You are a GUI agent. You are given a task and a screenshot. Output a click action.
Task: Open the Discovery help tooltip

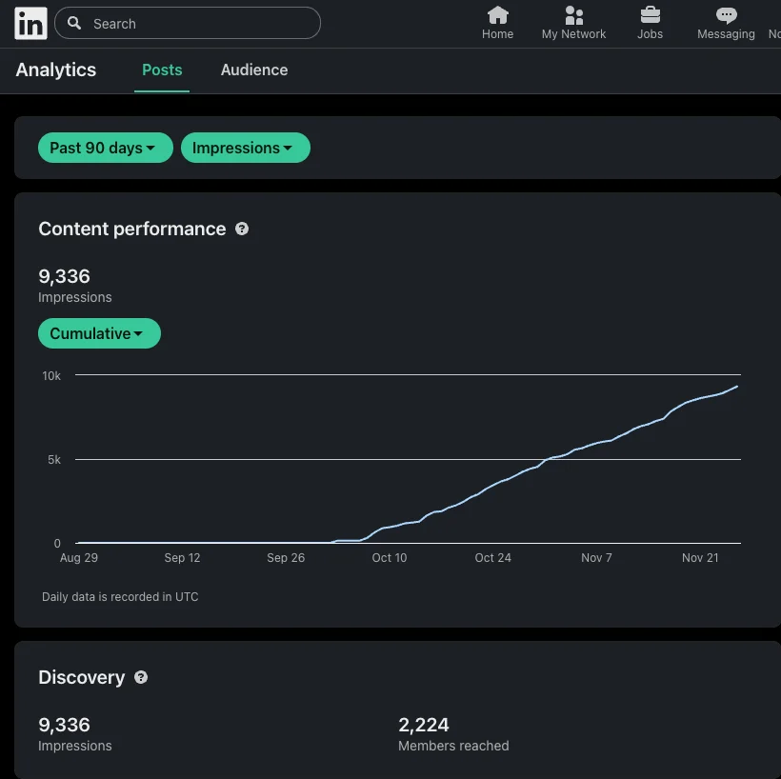140,677
